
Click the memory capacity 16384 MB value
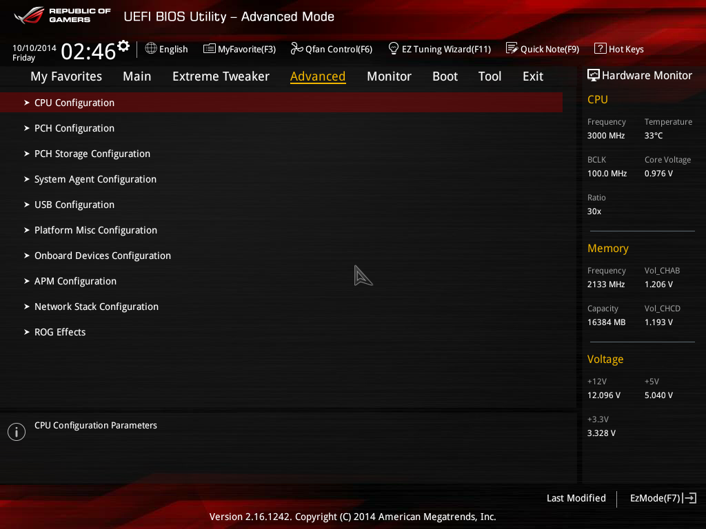(606, 322)
